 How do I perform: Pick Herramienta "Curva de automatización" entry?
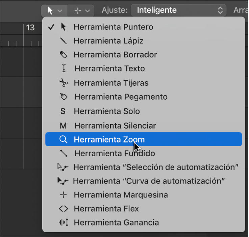click(x=149, y=181)
